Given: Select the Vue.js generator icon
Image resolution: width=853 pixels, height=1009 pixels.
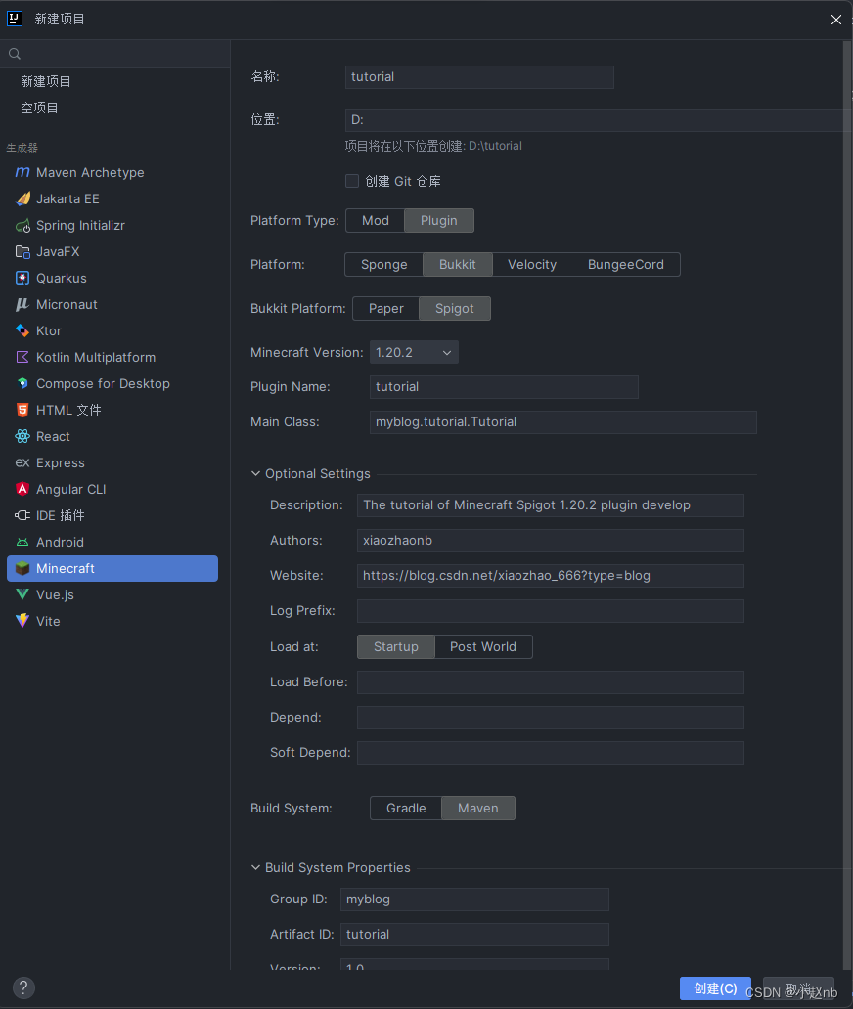Looking at the screenshot, I should 22,594.
